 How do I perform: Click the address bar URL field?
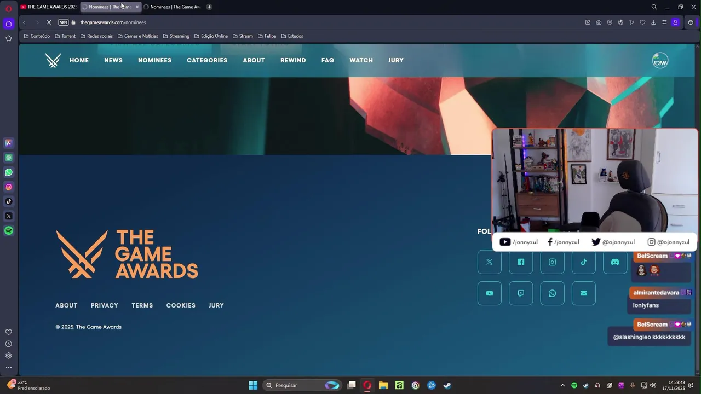click(329, 22)
